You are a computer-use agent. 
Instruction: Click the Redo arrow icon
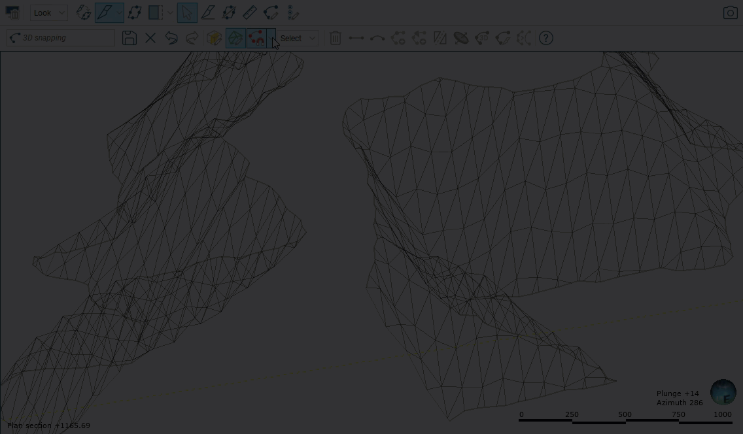click(x=192, y=38)
